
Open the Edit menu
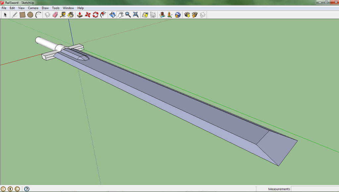click(x=12, y=8)
